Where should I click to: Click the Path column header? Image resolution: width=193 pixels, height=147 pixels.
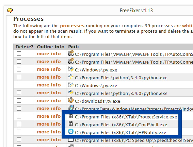pos(74,47)
